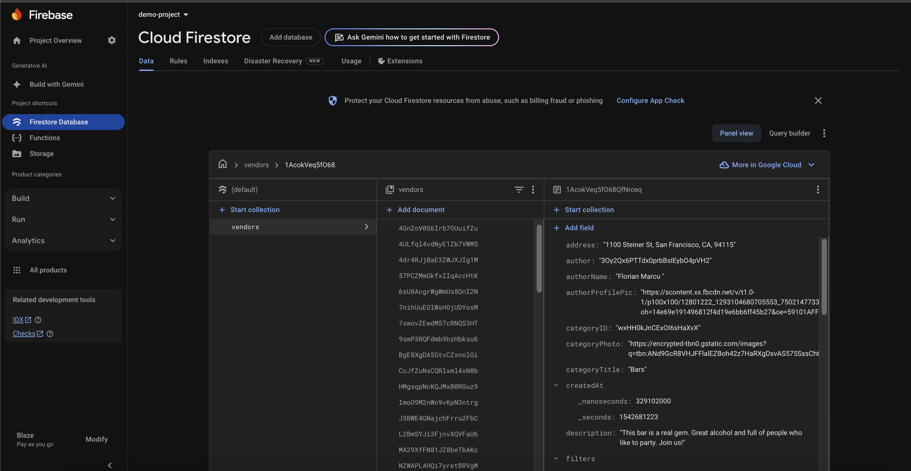The width and height of the screenshot is (911, 471).
Task: Click the Add database button
Action: pos(290,37)
